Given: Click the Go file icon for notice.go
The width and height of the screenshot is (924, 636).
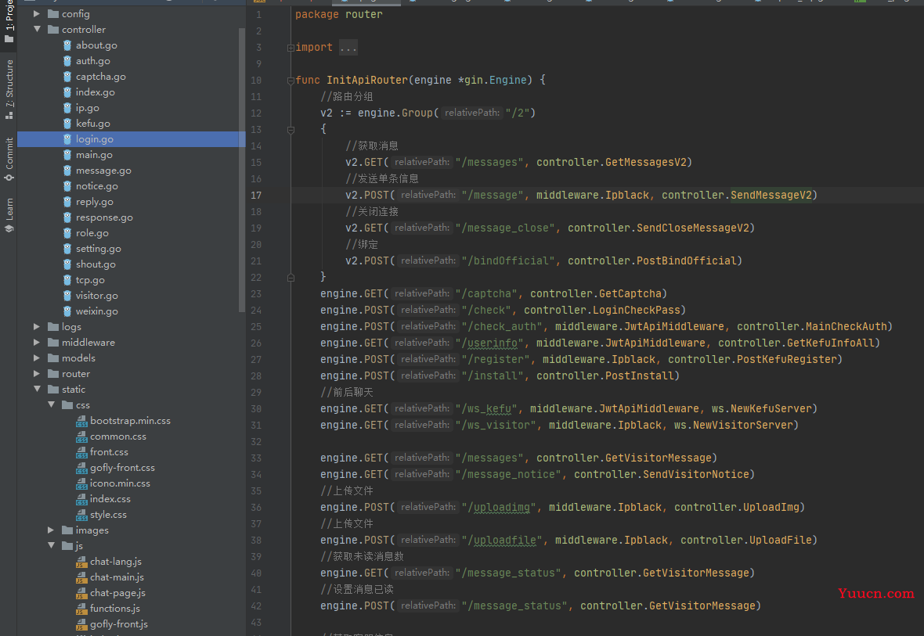Looking at the screenshot, I should 67,185.
